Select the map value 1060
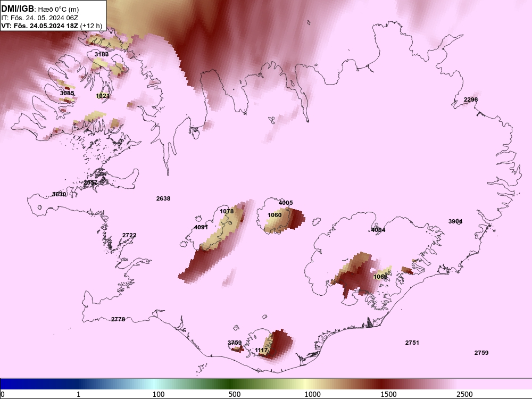 [x=275, y=215]
